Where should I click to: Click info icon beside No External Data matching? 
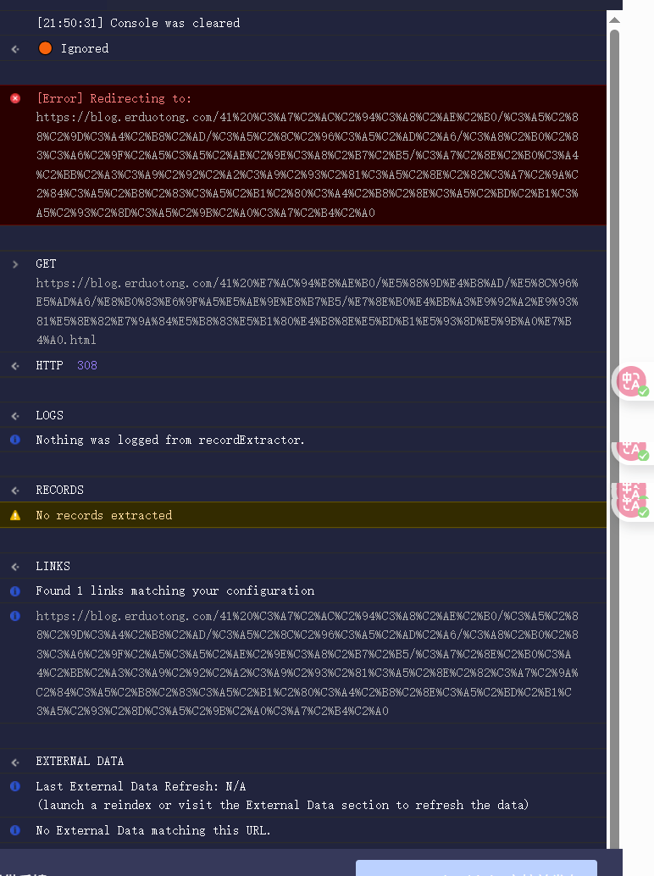click(15, 830)
